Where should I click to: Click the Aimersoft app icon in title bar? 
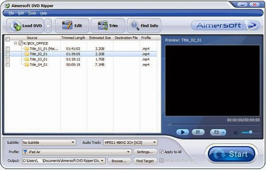point(7,6)
